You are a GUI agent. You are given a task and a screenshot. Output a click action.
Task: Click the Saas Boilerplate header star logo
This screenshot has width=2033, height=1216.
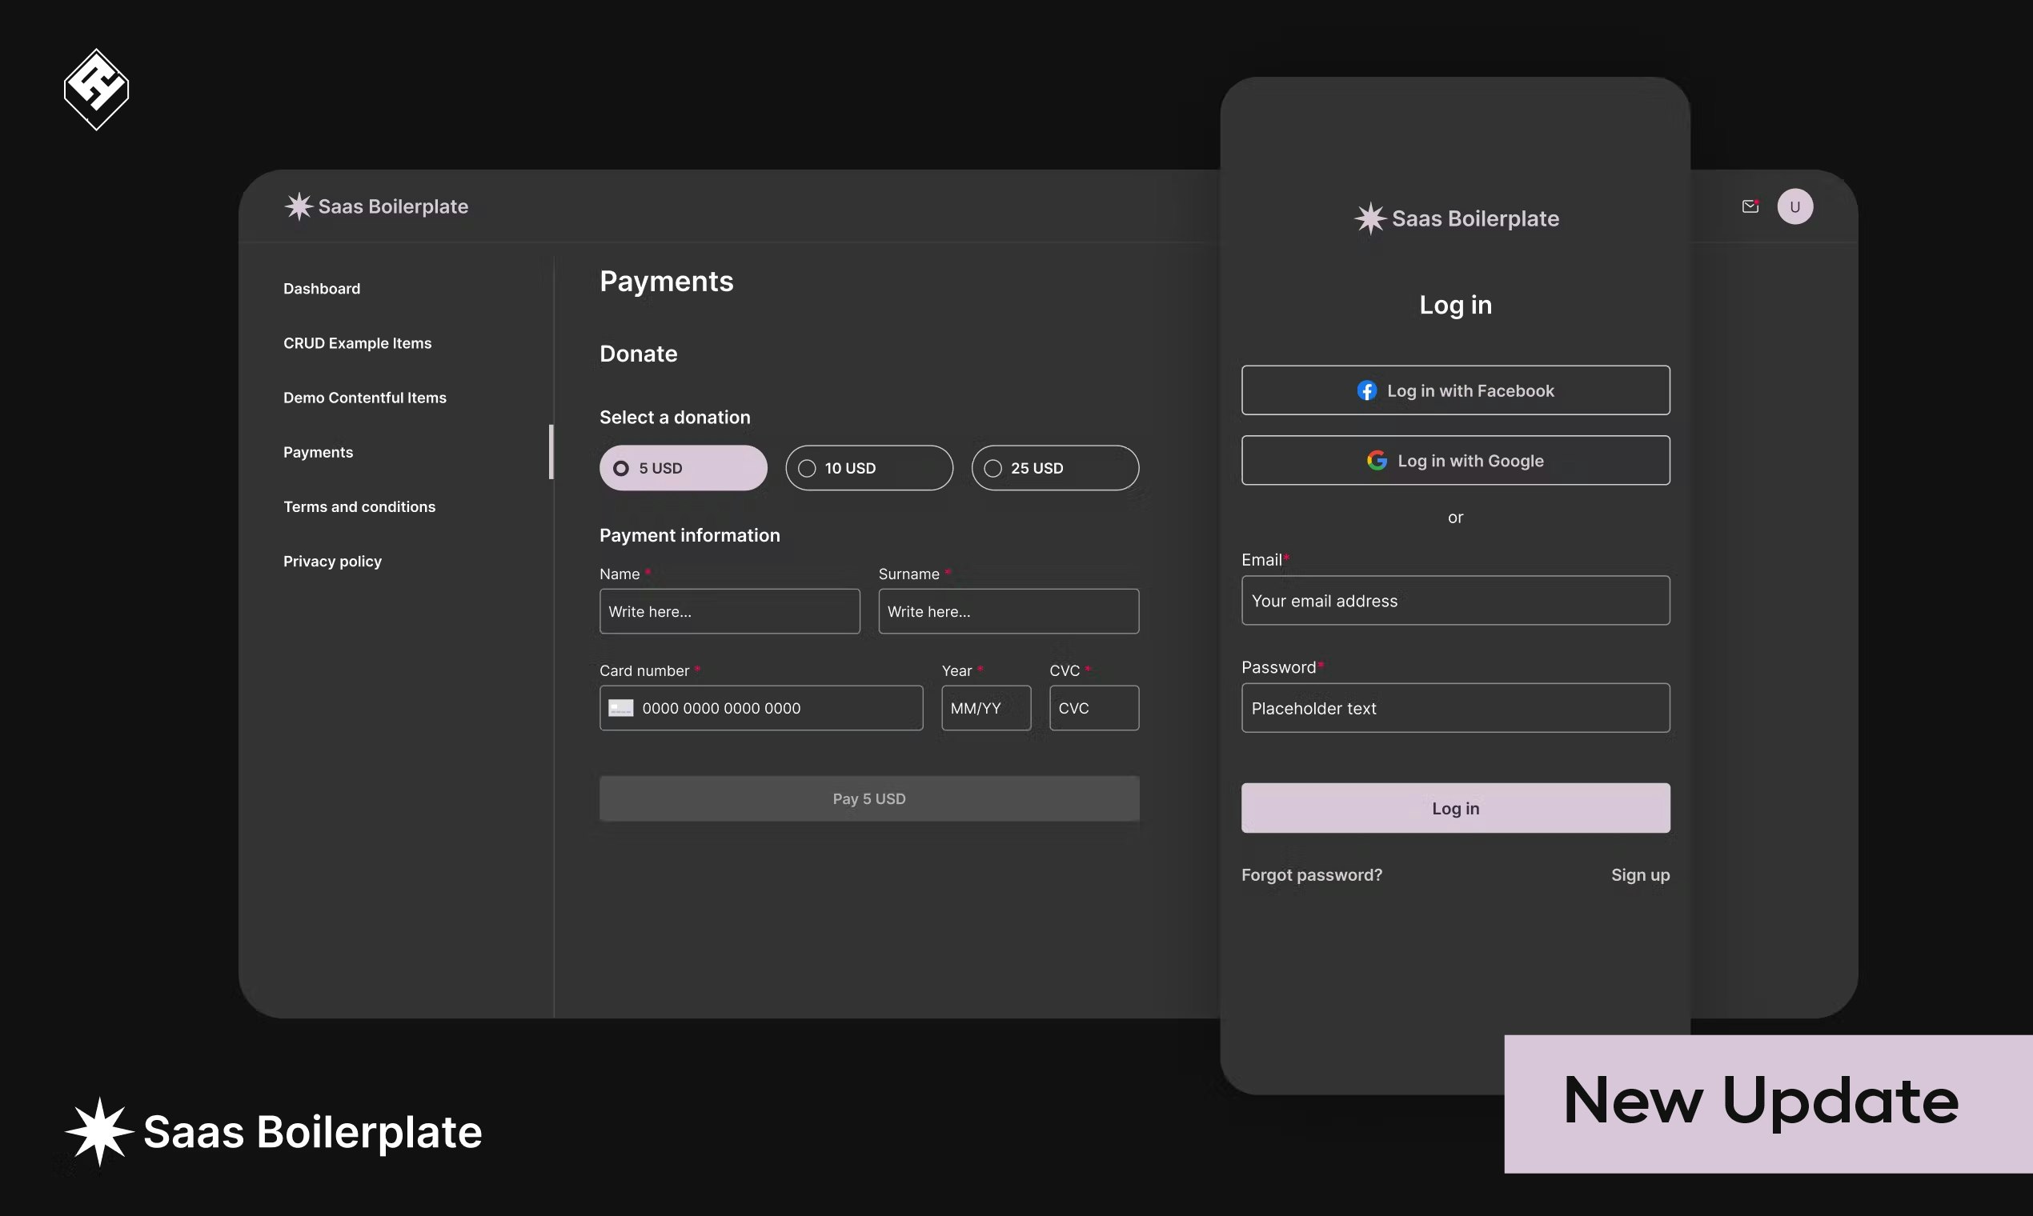[299, 206]
